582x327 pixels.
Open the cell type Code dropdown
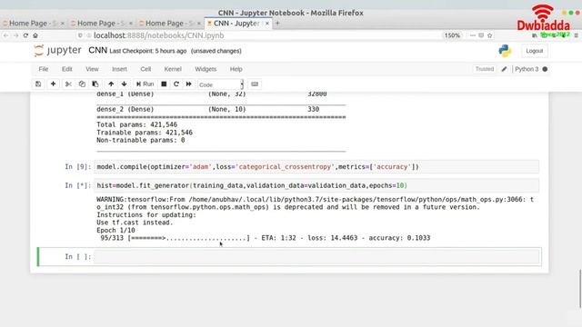click(x=221, y=84)
